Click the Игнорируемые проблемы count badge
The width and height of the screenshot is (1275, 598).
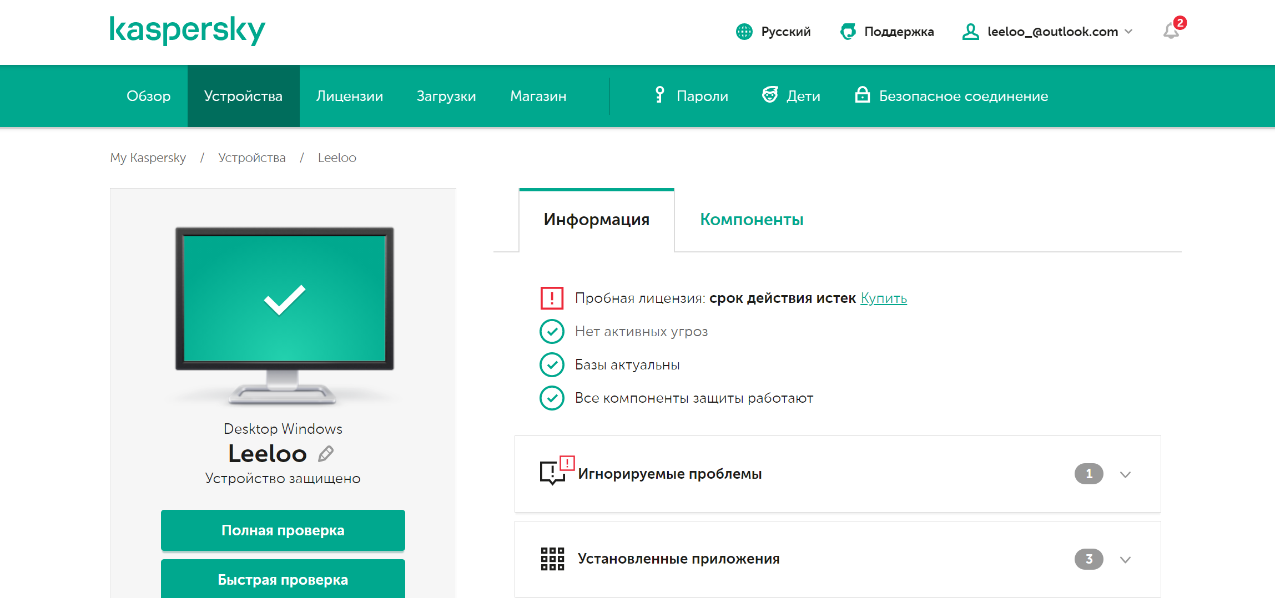(x=1089, y=474)
